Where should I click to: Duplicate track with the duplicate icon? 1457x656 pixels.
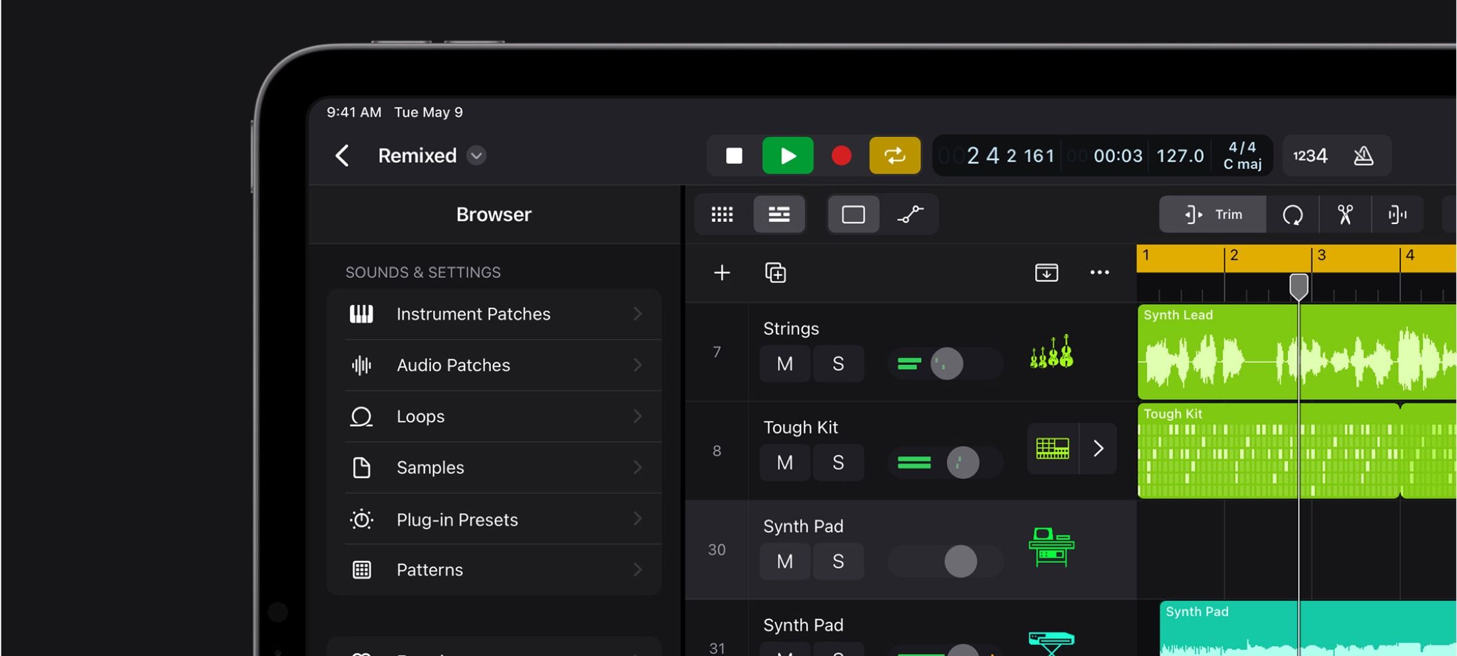point(776,273)
